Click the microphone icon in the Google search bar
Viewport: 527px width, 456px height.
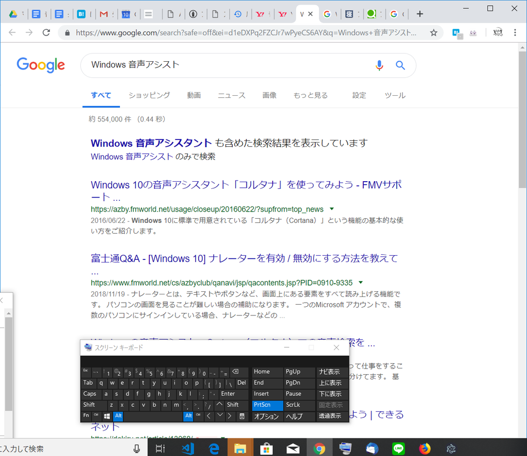pyautogui.click(x=379, y=65)
